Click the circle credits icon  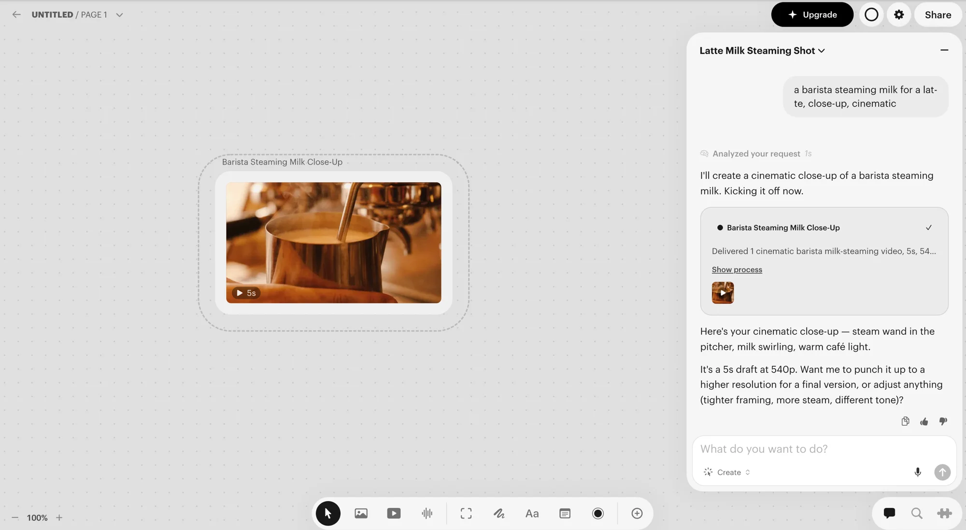coord(871,14)
